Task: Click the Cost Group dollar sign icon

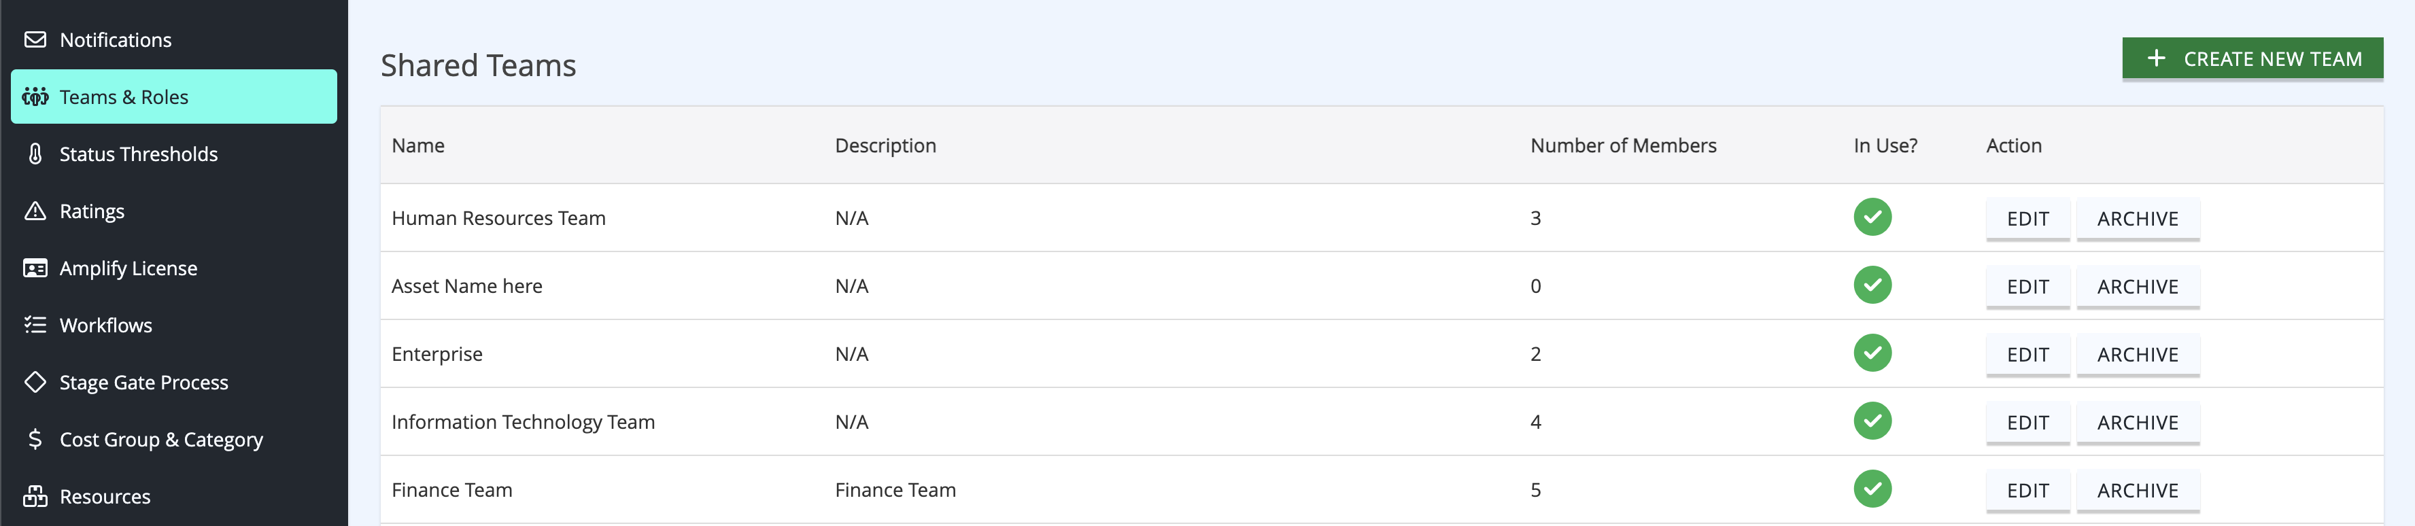Action: click(x=35, y=439)
